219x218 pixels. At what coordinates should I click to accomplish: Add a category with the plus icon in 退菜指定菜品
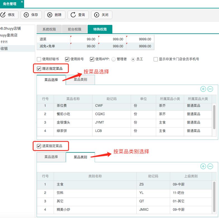coord(203,166)
